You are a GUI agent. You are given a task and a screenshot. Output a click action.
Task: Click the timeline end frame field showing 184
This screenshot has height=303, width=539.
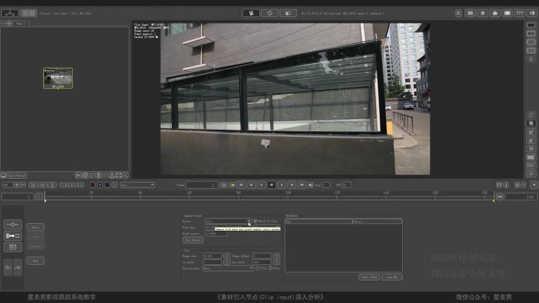tap(521, 197)
